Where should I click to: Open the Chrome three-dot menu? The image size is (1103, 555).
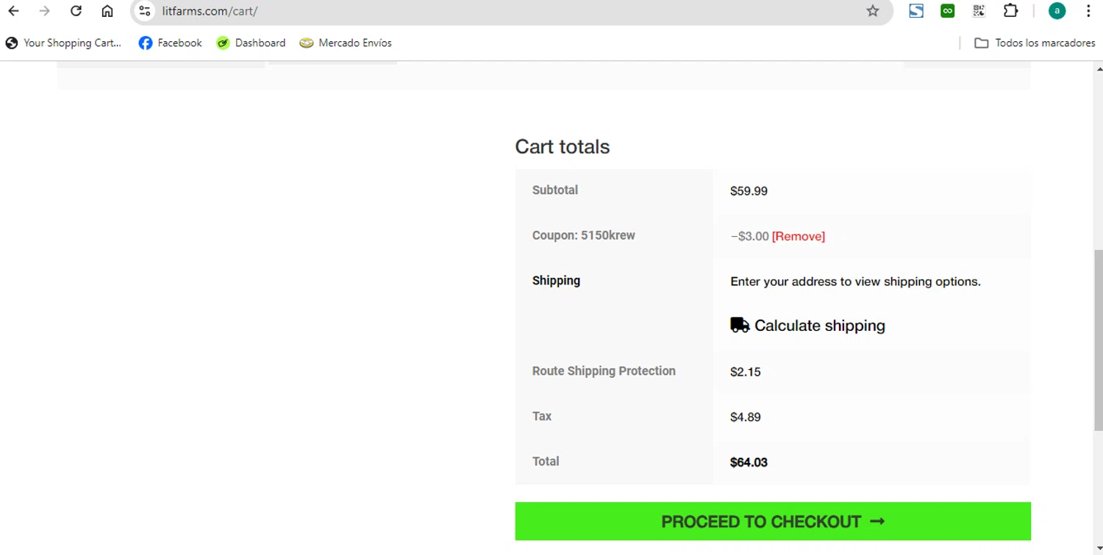click(1088, 11)
